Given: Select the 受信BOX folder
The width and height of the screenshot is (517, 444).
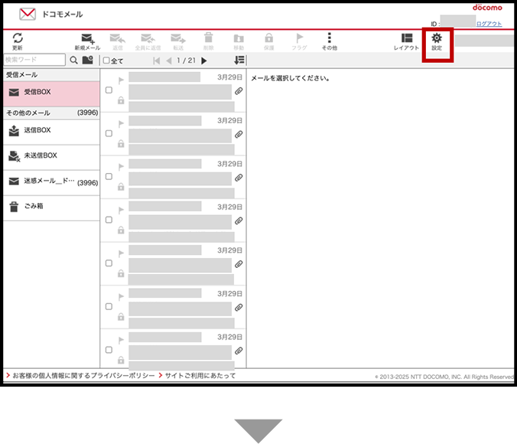Looking at the screenshot, I should pyautogui.click(x=51, y=93).
